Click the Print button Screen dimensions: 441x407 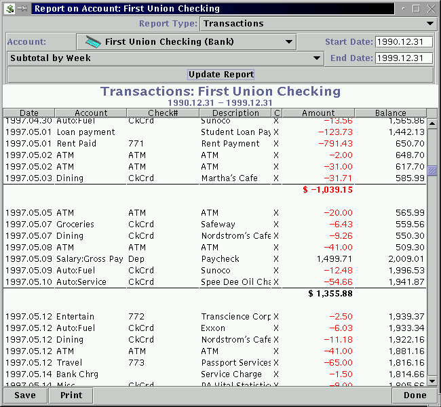pyautogui.click(x=71, y=395)
